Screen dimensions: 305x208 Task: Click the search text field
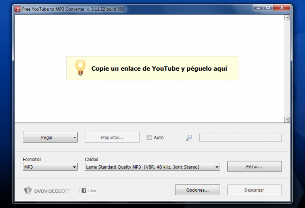[240, 137]
